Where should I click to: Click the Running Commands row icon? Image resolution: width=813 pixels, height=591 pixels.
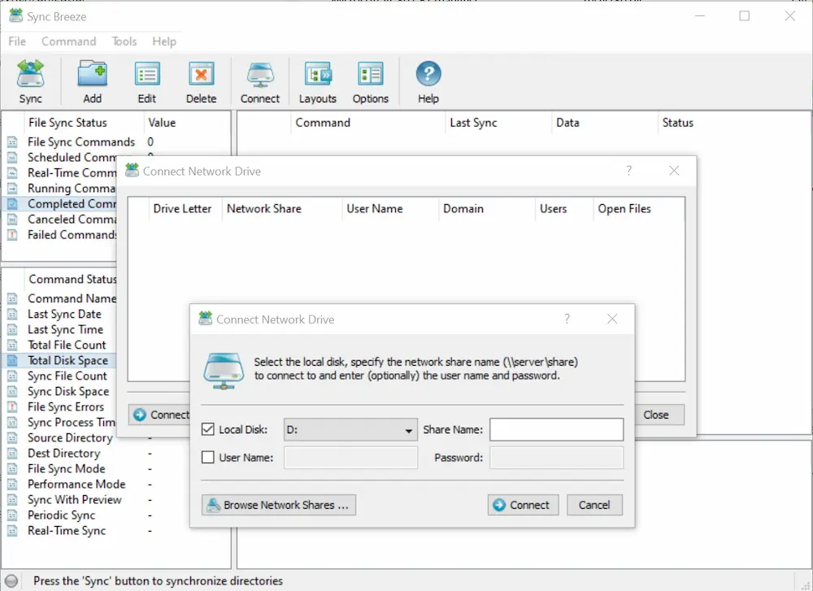12,188
